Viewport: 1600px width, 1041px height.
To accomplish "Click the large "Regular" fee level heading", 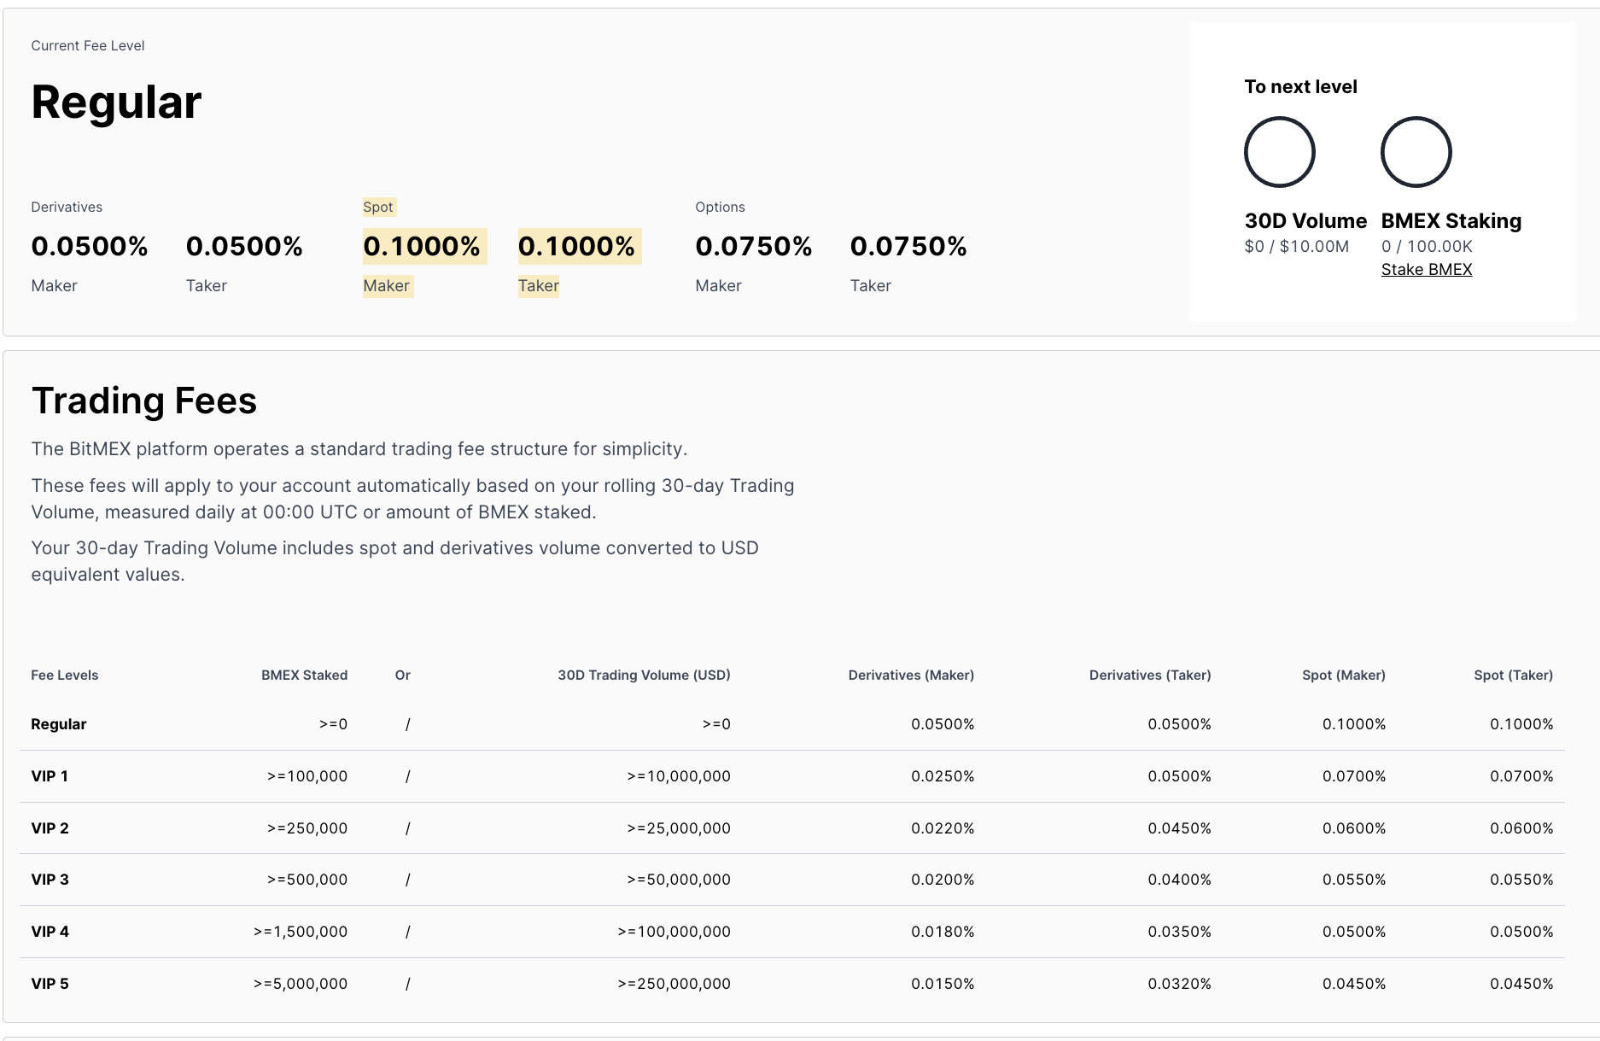I will (116, 102).
